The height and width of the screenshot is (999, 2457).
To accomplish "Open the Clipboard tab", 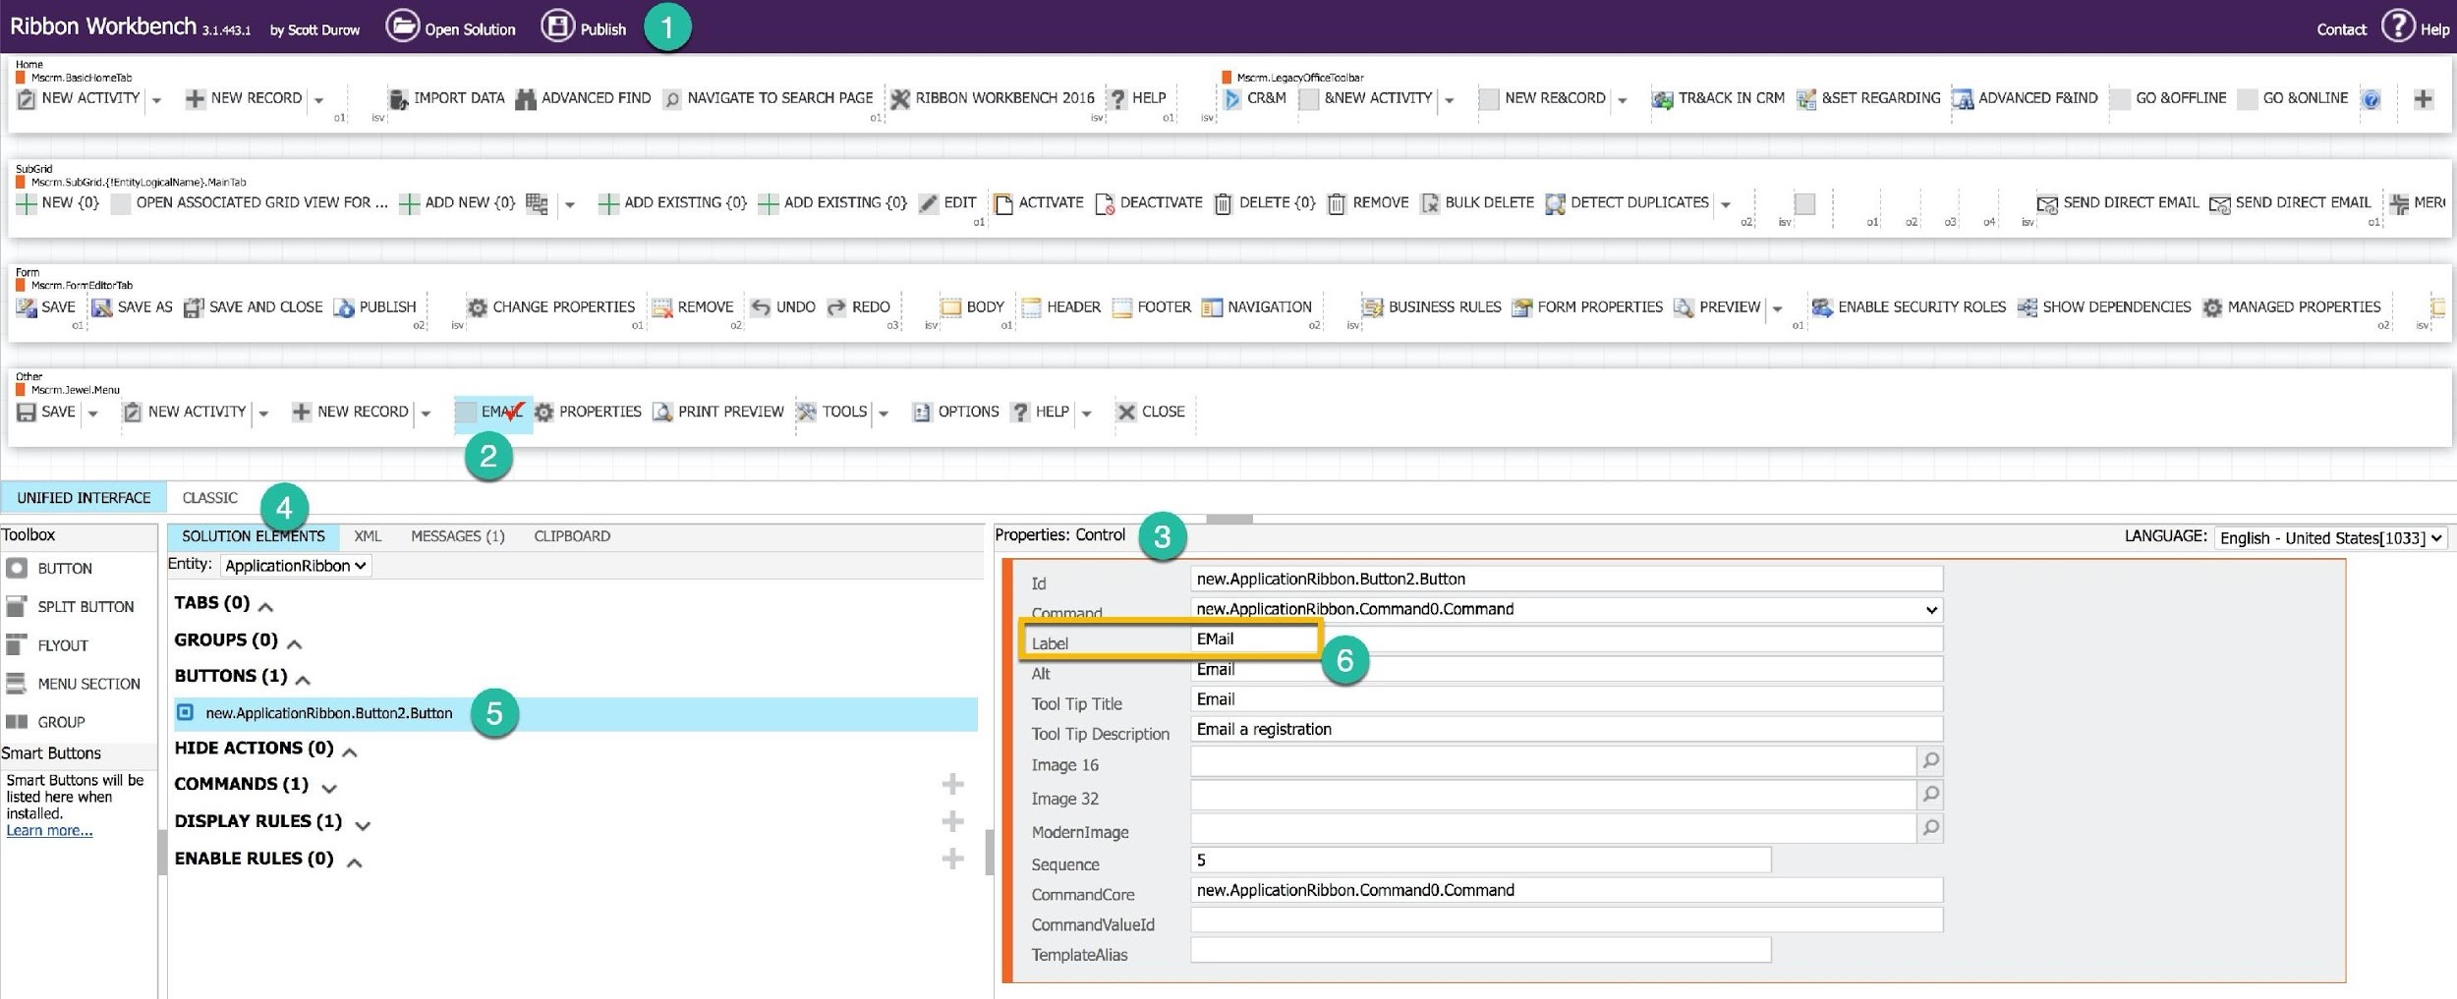I will pos(572,536).
